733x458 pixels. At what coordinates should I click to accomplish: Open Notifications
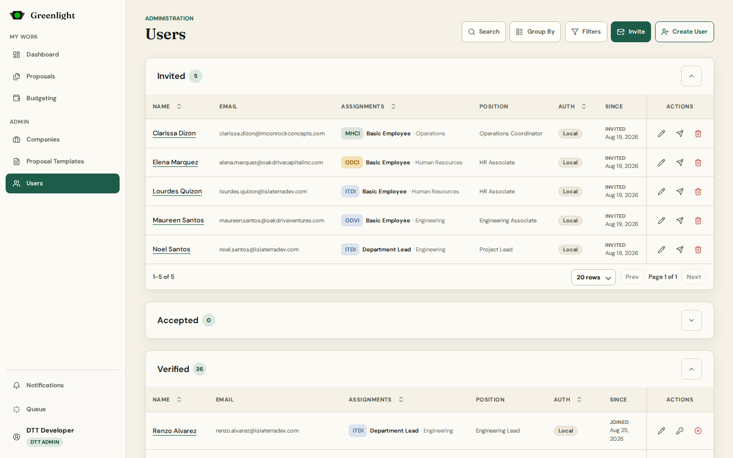[63, 385]
